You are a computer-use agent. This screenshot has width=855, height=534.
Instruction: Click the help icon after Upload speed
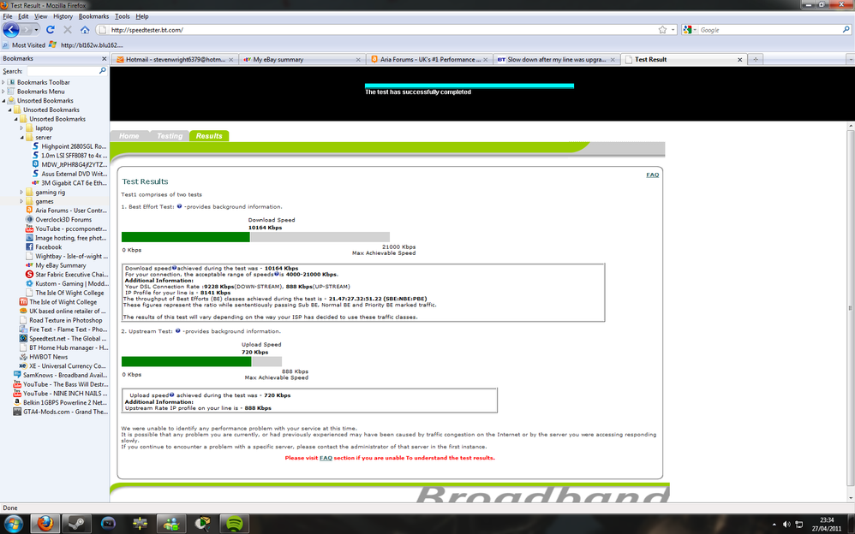click(171, 395)
